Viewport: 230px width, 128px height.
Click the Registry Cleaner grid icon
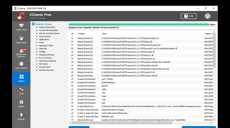coord(33,24)
